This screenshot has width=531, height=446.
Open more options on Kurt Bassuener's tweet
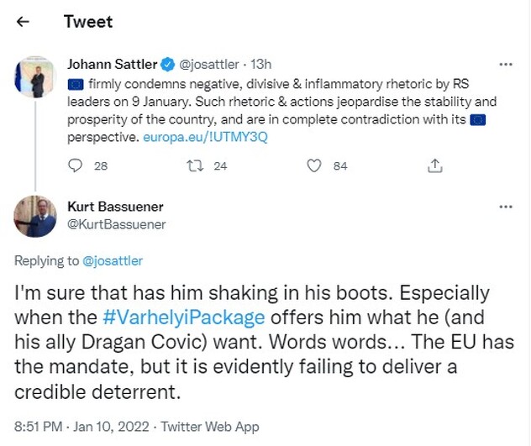click(505, 207)
